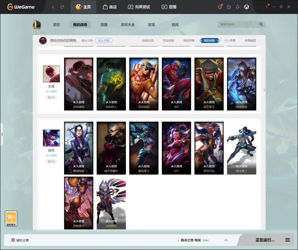Switch to the 个人荣誉 tab
Image resolution: width=298 pixels, height=250 pixels.
click(230, 41)
